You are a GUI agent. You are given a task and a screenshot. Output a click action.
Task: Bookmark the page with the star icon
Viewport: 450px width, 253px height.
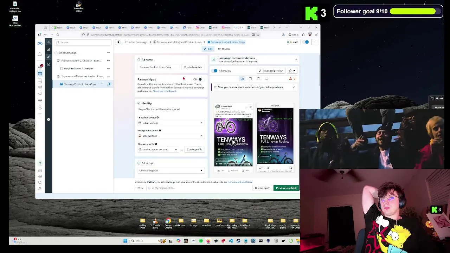click(258, 35)
